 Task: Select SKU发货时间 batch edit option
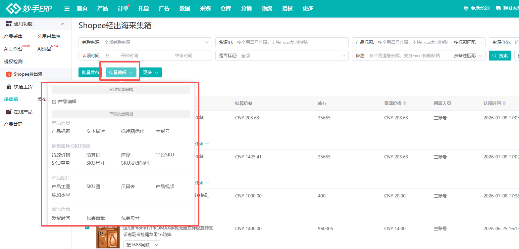point(135,163)
